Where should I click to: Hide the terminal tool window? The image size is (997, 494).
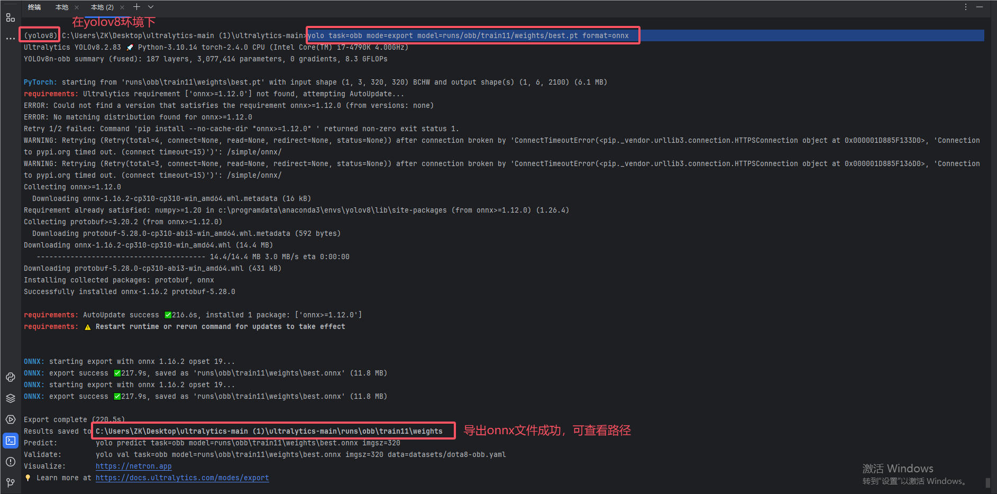point(980,7)
